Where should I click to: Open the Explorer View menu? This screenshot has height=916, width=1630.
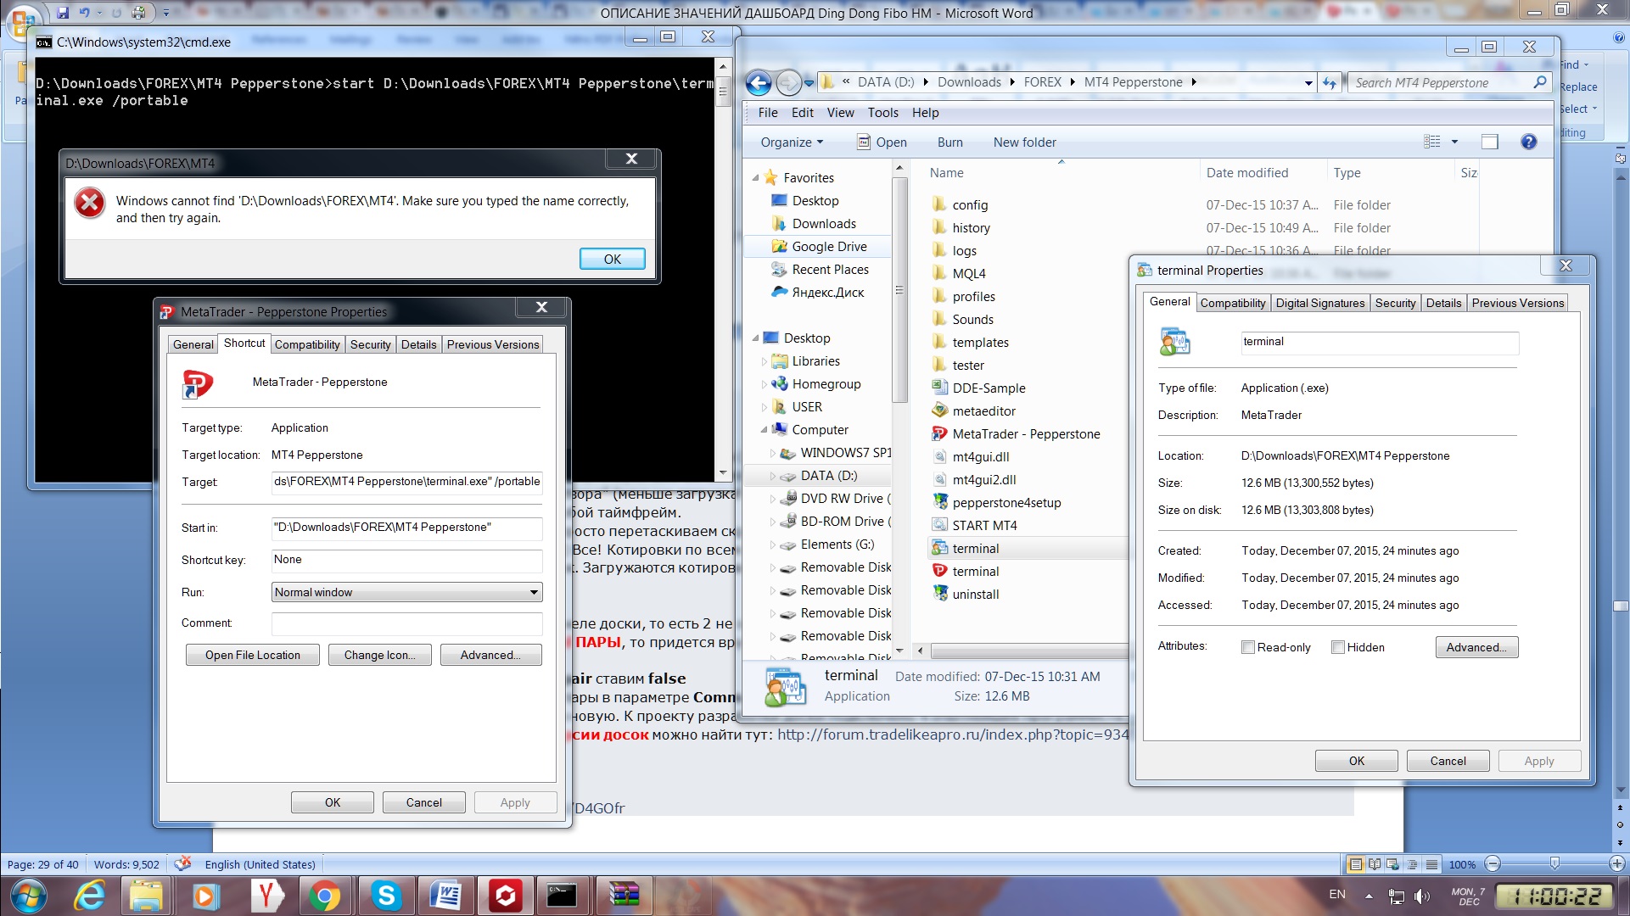point(840,113)
